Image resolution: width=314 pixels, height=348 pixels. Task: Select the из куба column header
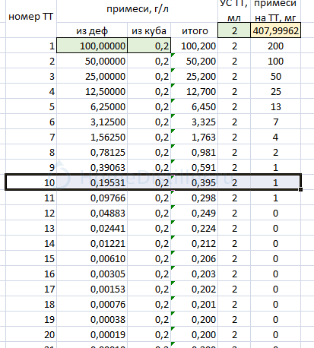click(149, 30)
